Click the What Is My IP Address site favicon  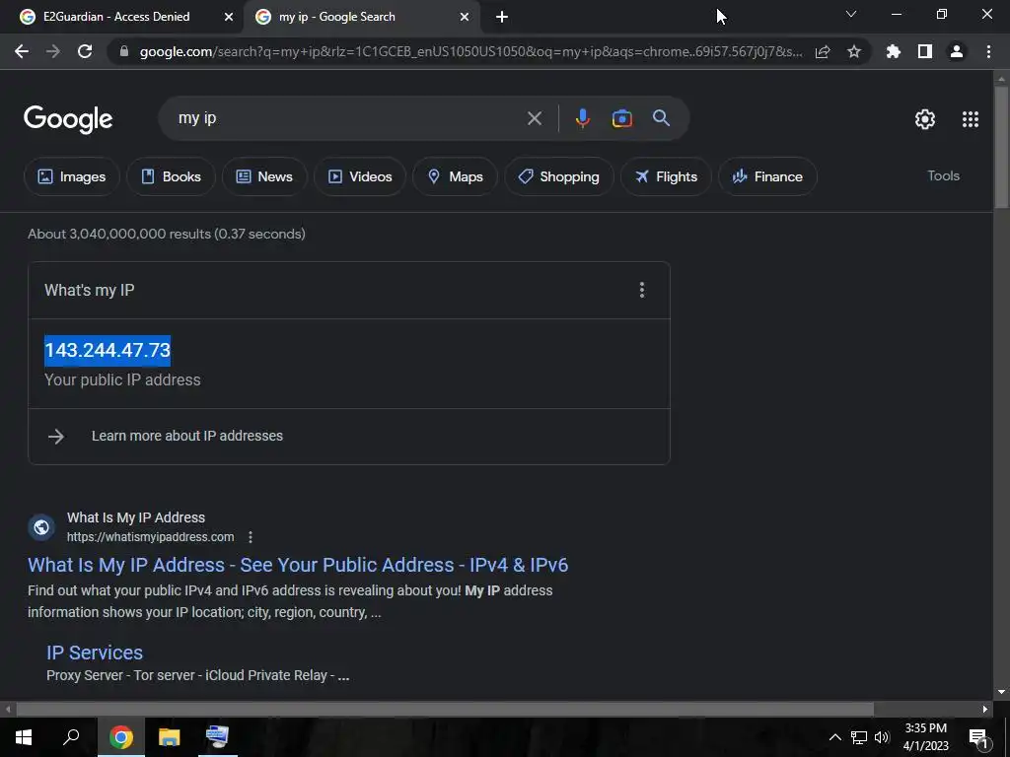point(41,527)
